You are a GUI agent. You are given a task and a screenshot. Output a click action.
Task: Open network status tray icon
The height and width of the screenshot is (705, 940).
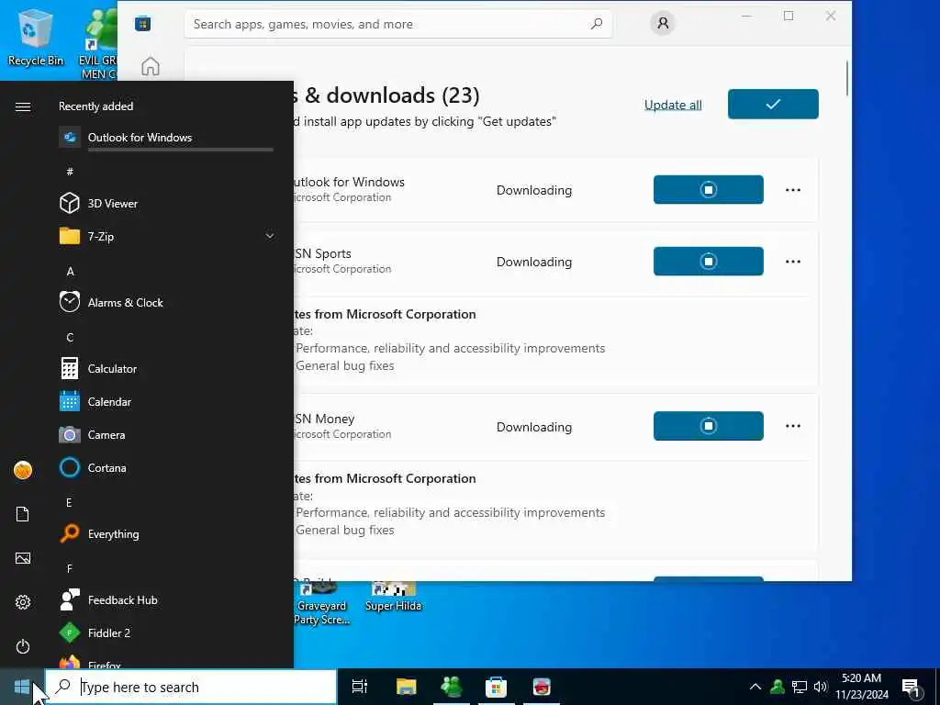[800, 687]
